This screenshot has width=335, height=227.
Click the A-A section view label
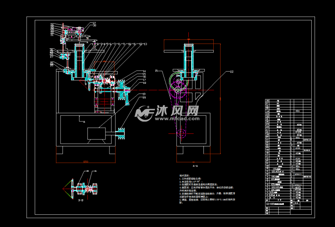pyautogui.click(x=195, y=166)
